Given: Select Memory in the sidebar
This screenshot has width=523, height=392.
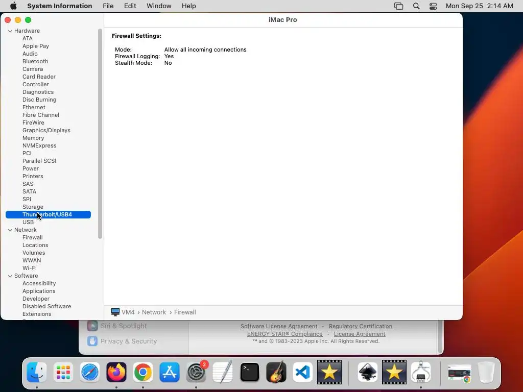Looking at the screenshot, I should pyautogui.click(x=33, y=138).
